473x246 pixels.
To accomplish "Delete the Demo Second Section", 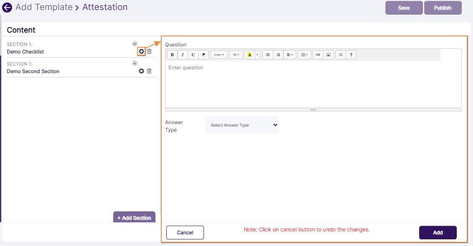I will [x=149, y=71].
